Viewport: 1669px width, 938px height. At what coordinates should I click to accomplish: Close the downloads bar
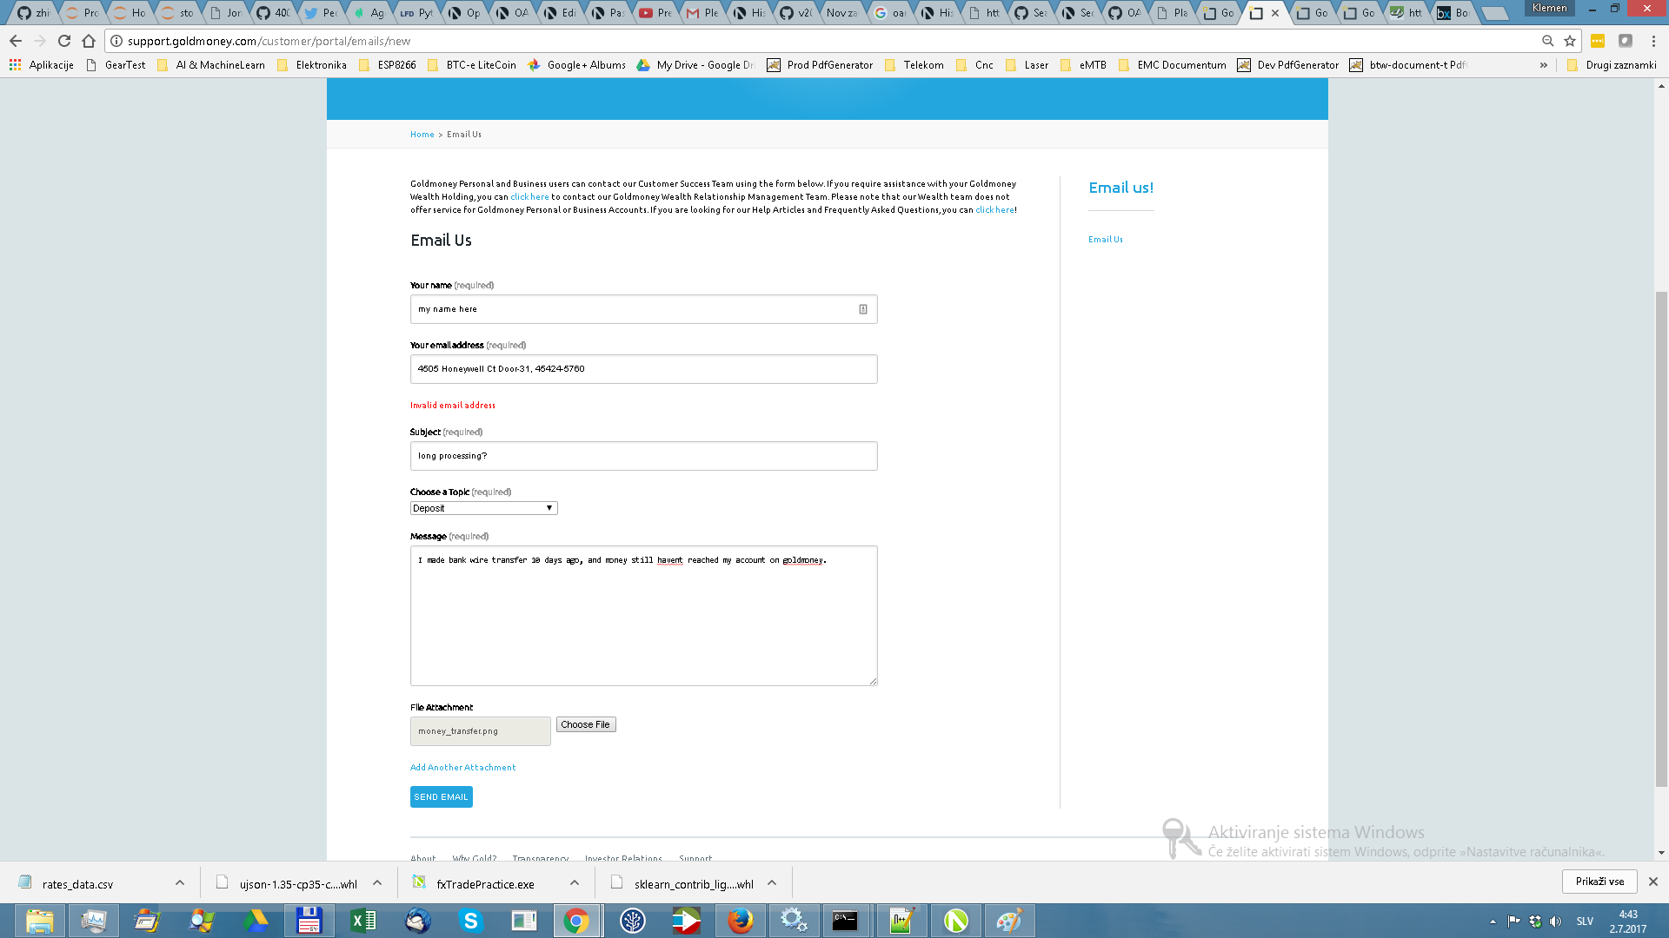click(x=1653, y=882)
